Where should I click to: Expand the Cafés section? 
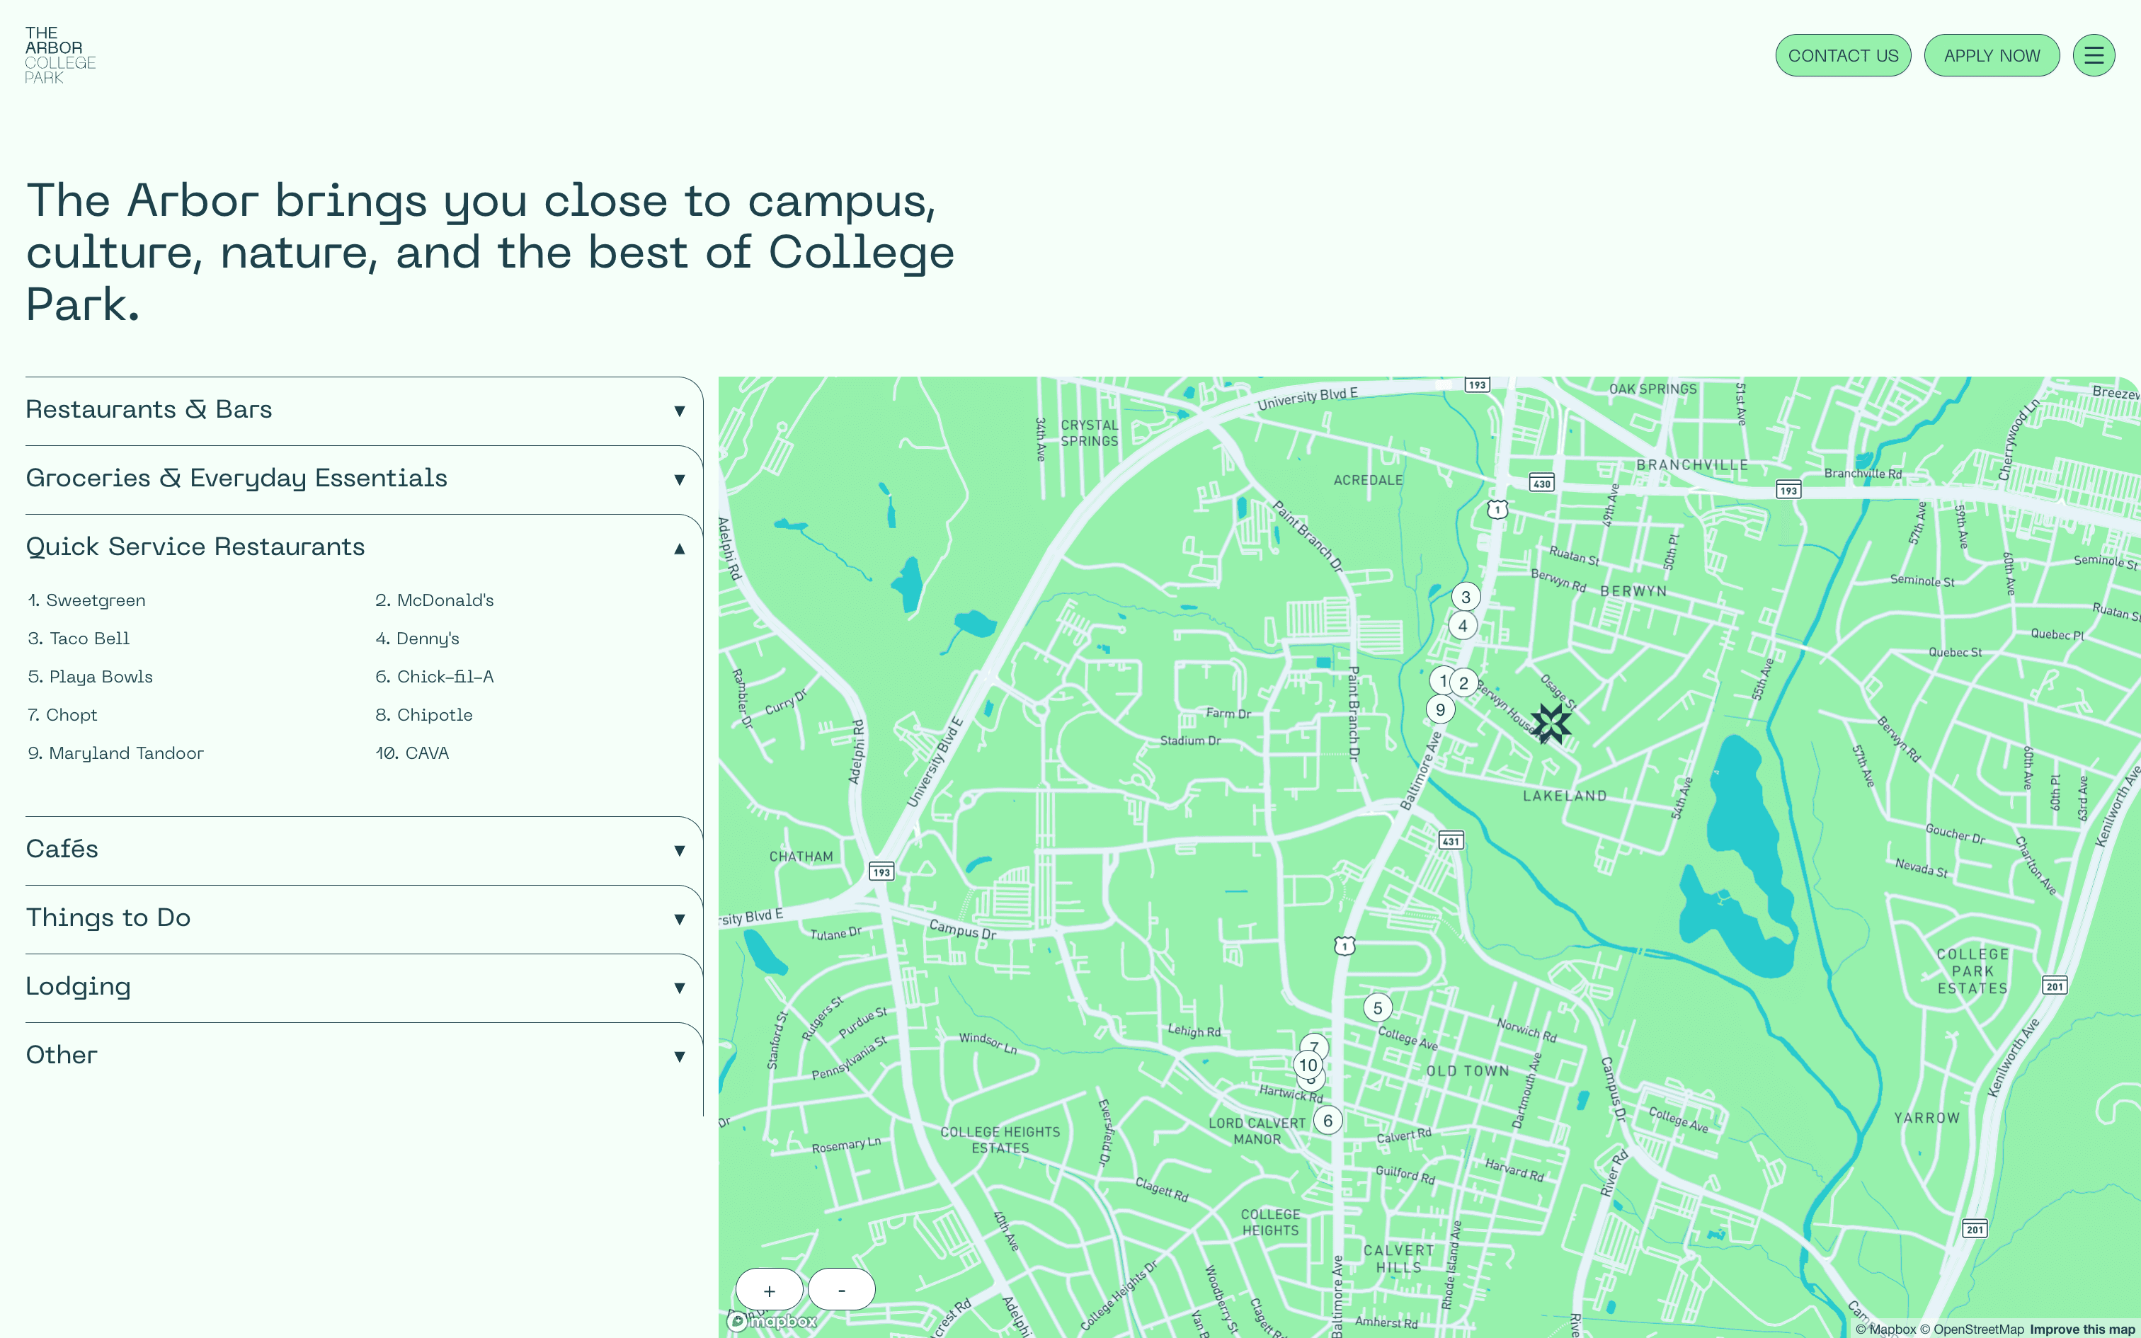pyautogui.click(x=354, y=850)
